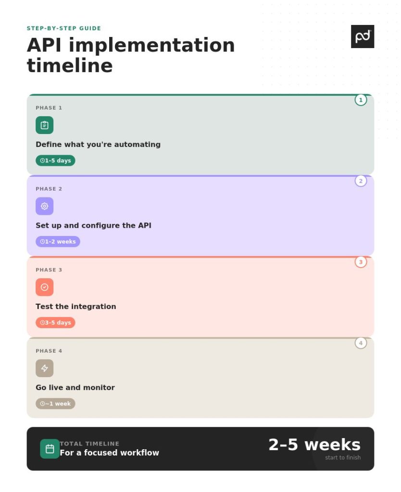Click the 1-2 weeks duration badge
Viewport: 401px width, 492px height.
click(x=58, y=242)
